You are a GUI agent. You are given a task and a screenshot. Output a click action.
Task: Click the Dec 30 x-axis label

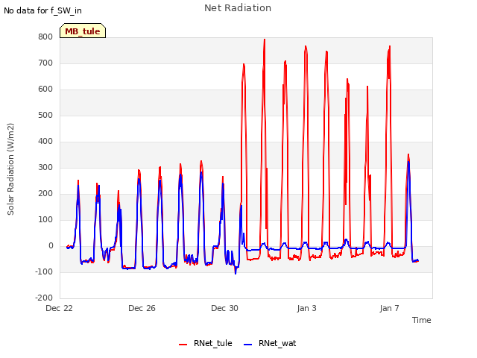[224, 308]
